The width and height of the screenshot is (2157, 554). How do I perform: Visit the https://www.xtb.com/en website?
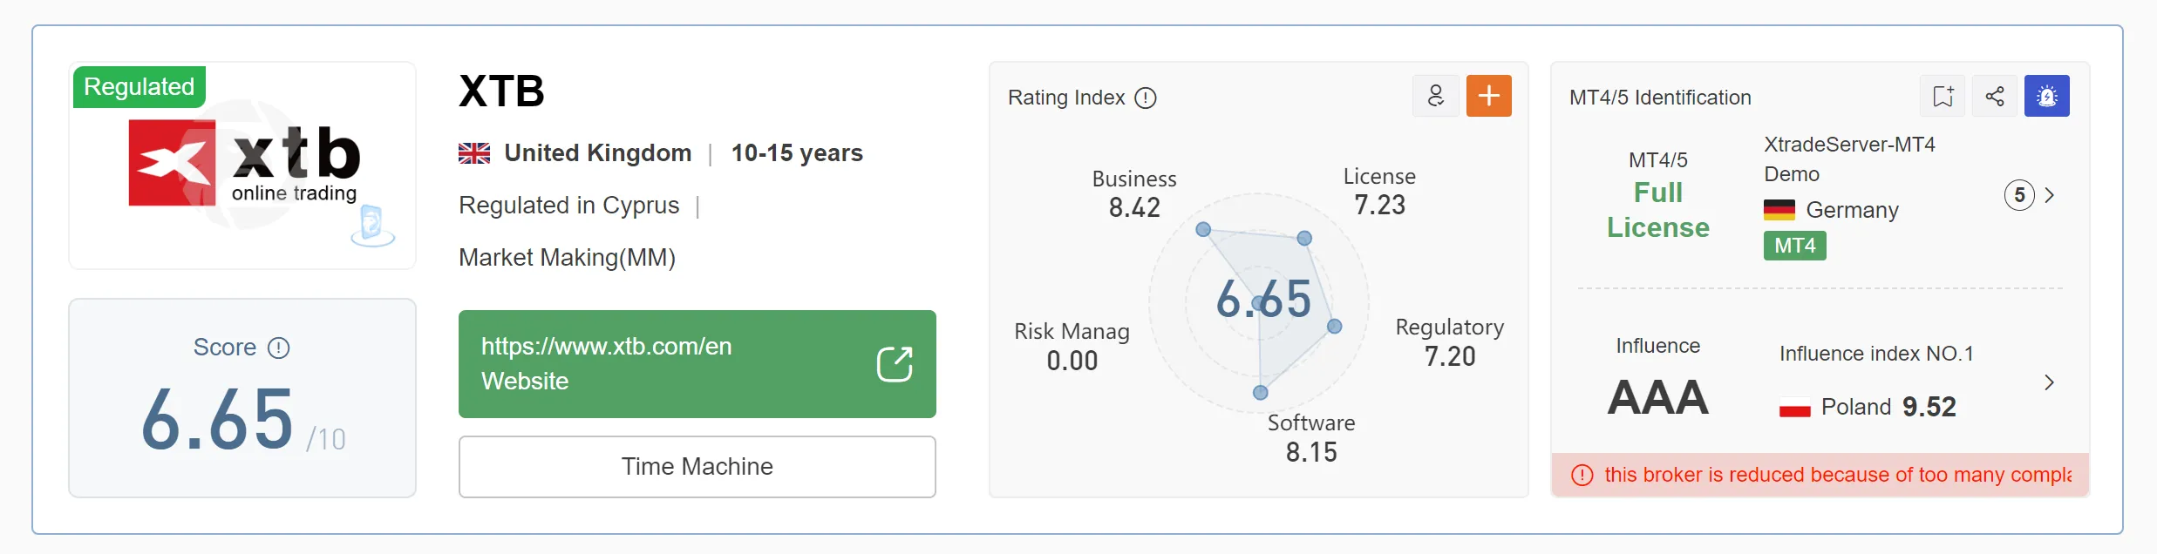click(x=697, y=364)
